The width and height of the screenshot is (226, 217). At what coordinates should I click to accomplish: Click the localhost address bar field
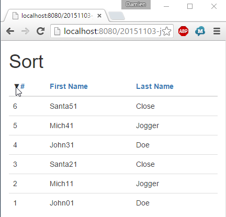(111, 31)
